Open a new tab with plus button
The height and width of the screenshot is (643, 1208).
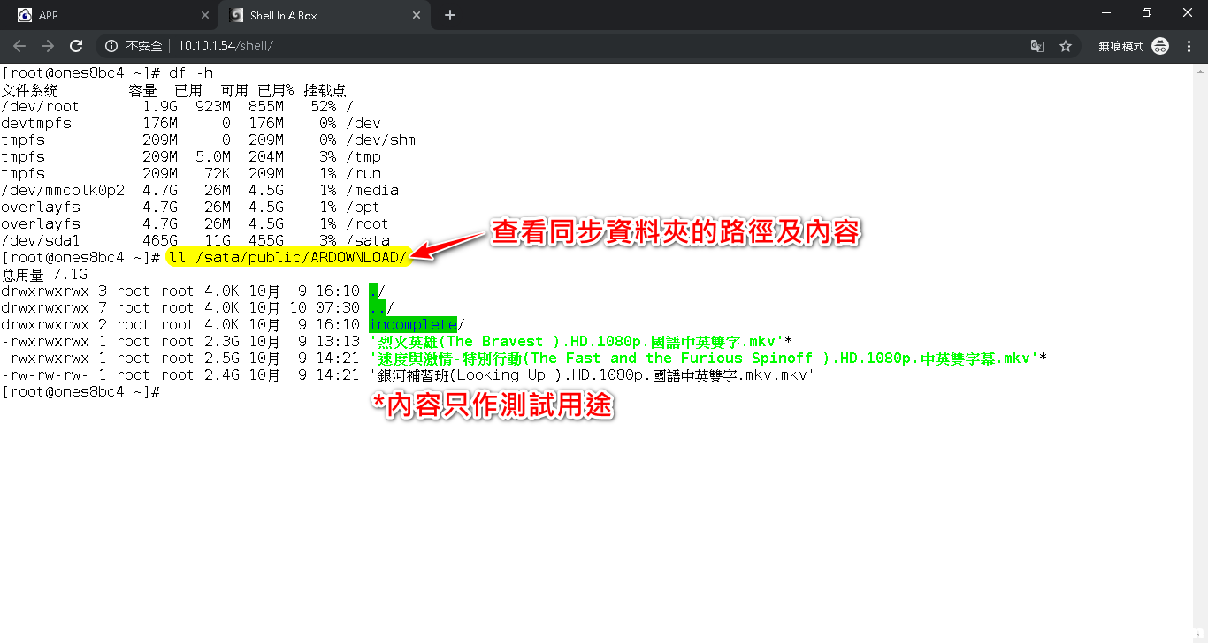450,15
